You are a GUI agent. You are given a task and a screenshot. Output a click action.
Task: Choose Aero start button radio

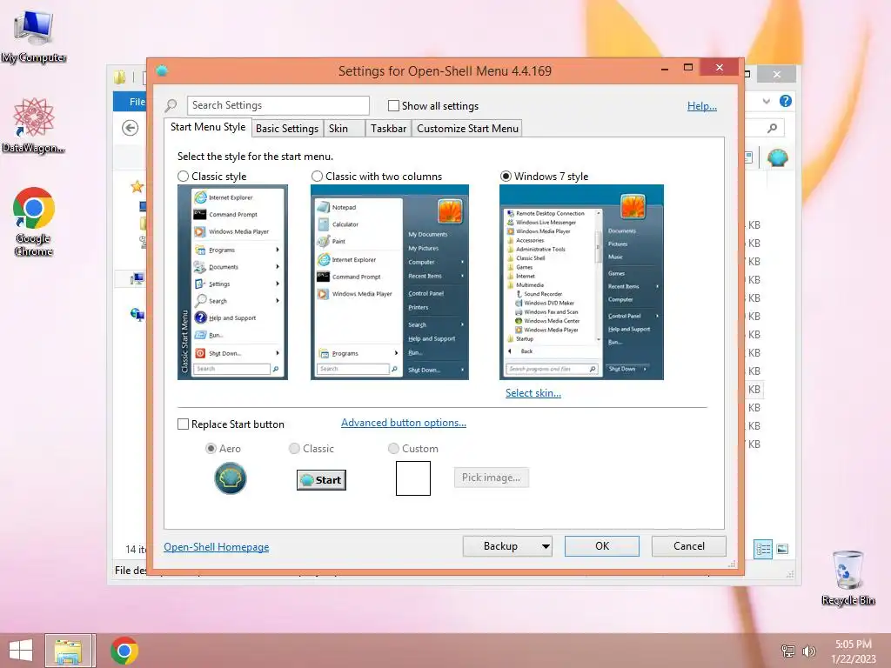(x=211, y=448)
